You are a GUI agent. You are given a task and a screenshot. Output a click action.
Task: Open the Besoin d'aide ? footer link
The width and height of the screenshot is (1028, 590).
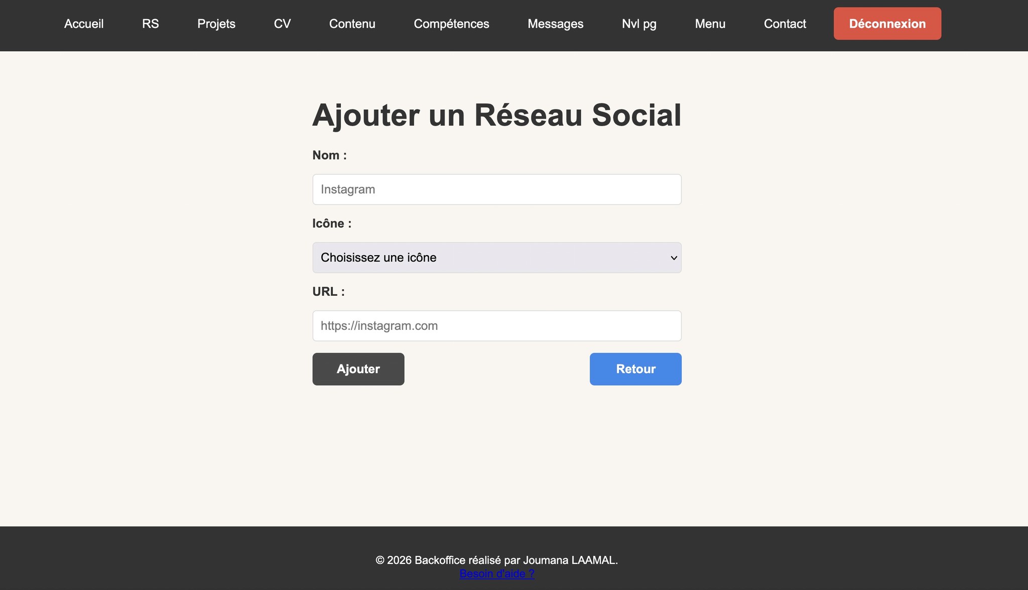496,573
